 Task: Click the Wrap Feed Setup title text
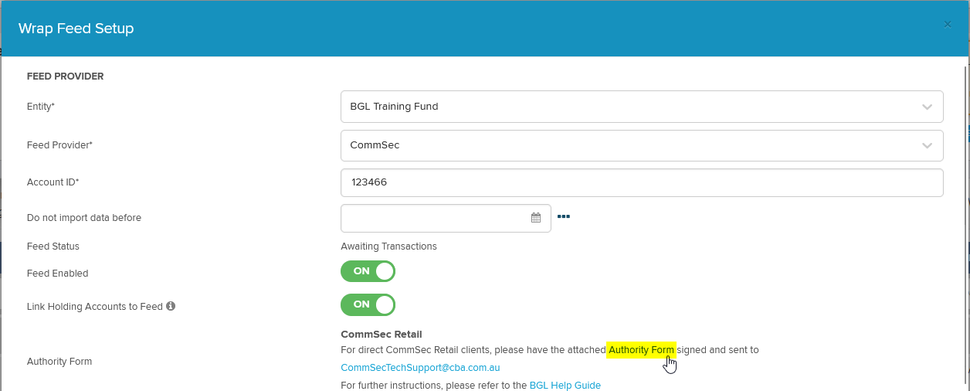pos(76,29)
